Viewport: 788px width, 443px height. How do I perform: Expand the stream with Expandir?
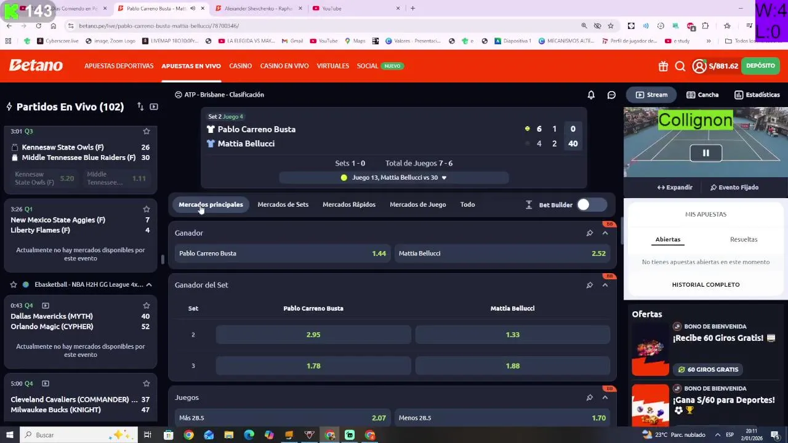click(x=675, y=188)
